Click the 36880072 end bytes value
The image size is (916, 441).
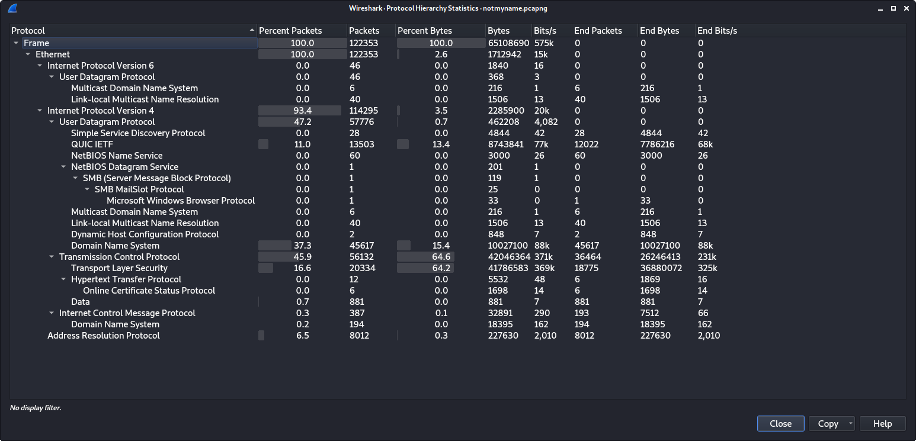(661, 268)
